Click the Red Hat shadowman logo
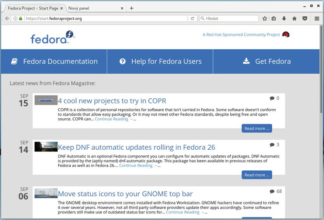 click(x=286, y=35)
